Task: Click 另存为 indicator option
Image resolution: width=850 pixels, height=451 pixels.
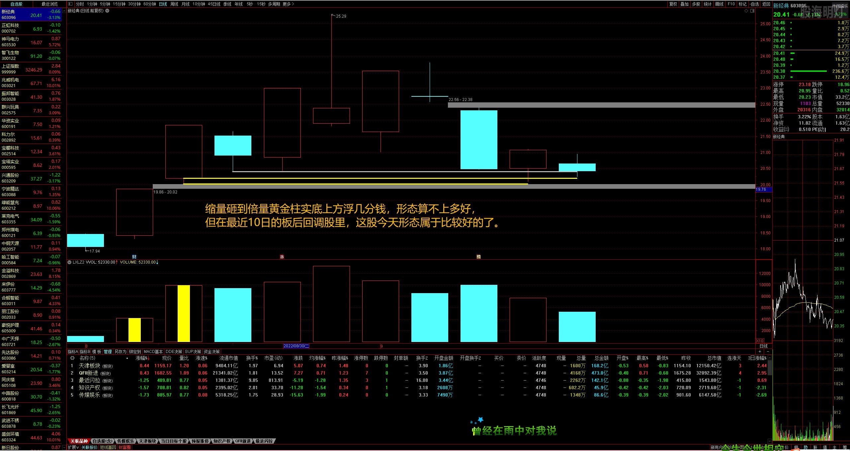Action: (x=121, y=352)
